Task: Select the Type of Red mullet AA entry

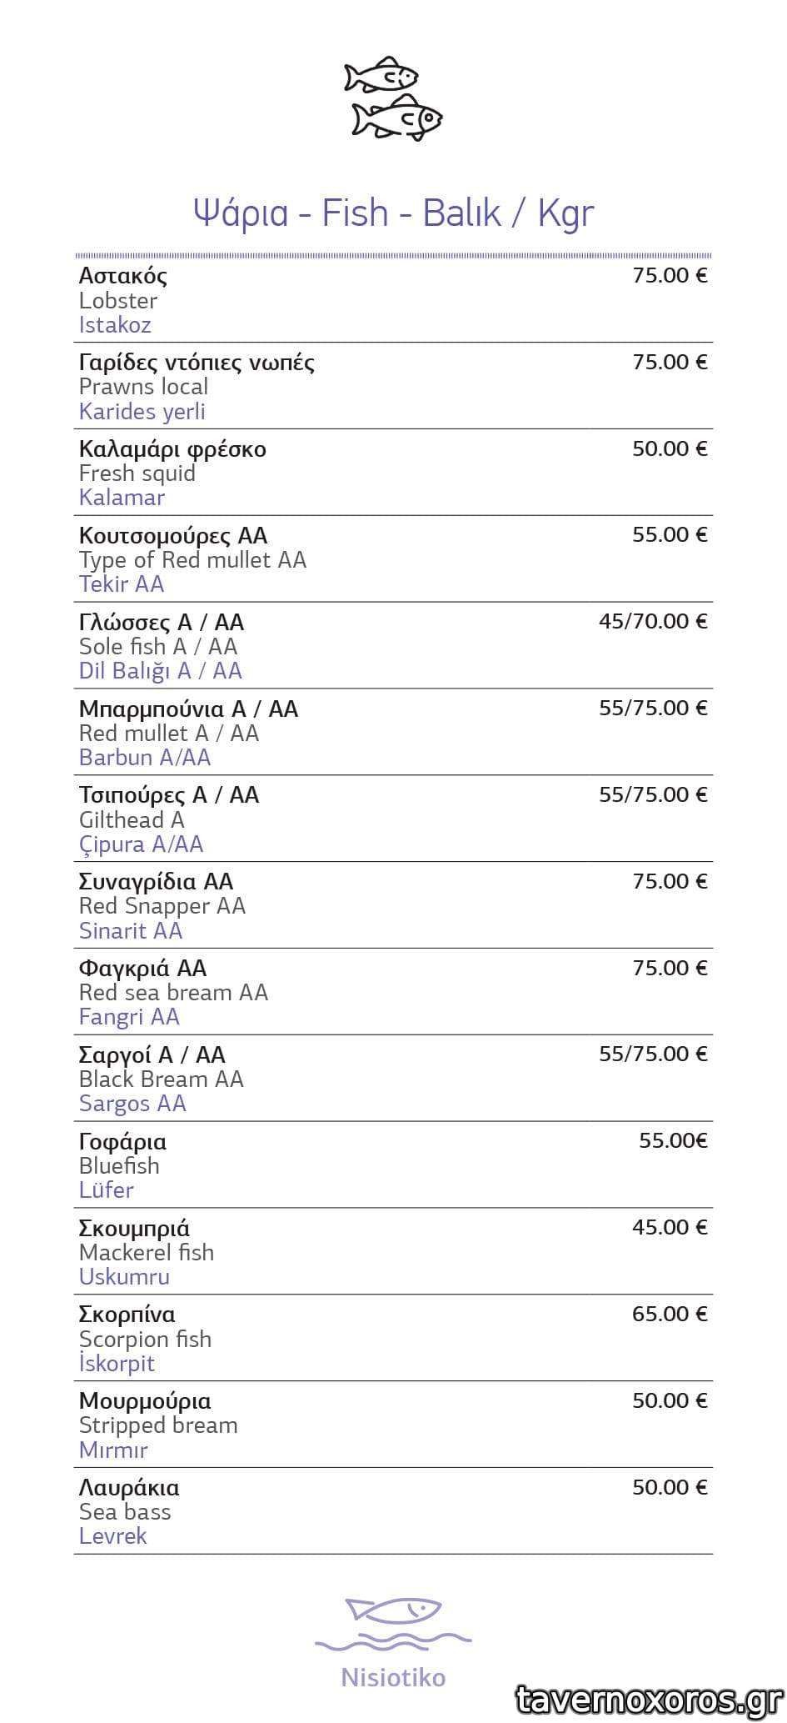Action: click(x=192, y=560)
